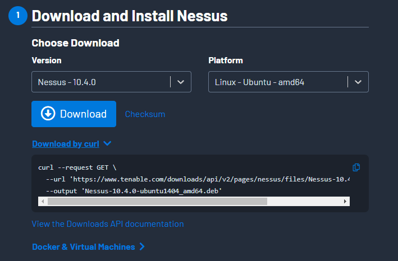The image size is (398, 261).
Task: Expand using arrow next to Docker & Virtual Machines
Action: pos(142,246)
